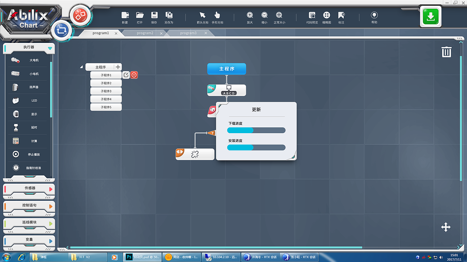Click the canvas vertical scrollbar
The height and width of the screenshot is (262, 467).
pyautogui.click(x=460, y=118)
